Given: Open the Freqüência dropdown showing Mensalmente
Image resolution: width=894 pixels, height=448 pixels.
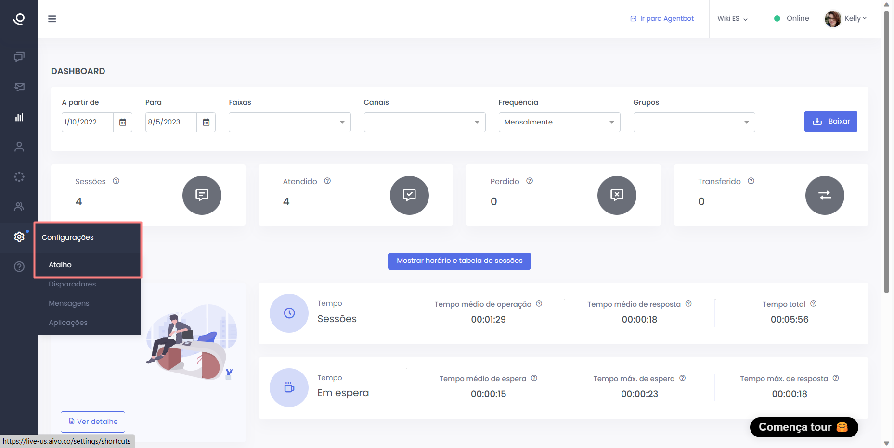Looking at the screenshot, I should 559,123.
